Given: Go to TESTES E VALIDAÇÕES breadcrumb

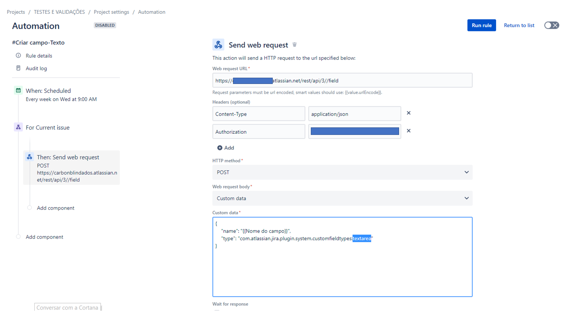Looking at the screenshot, I should 59,12.
